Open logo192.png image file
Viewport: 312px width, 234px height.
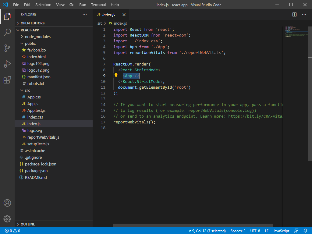(x=54, y=63)
